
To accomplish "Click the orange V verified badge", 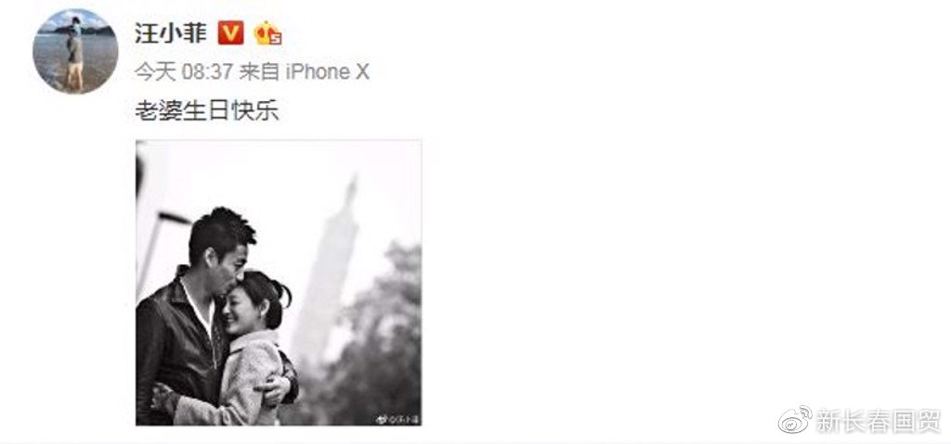I will pyautogui.click(x=230, y=32).
